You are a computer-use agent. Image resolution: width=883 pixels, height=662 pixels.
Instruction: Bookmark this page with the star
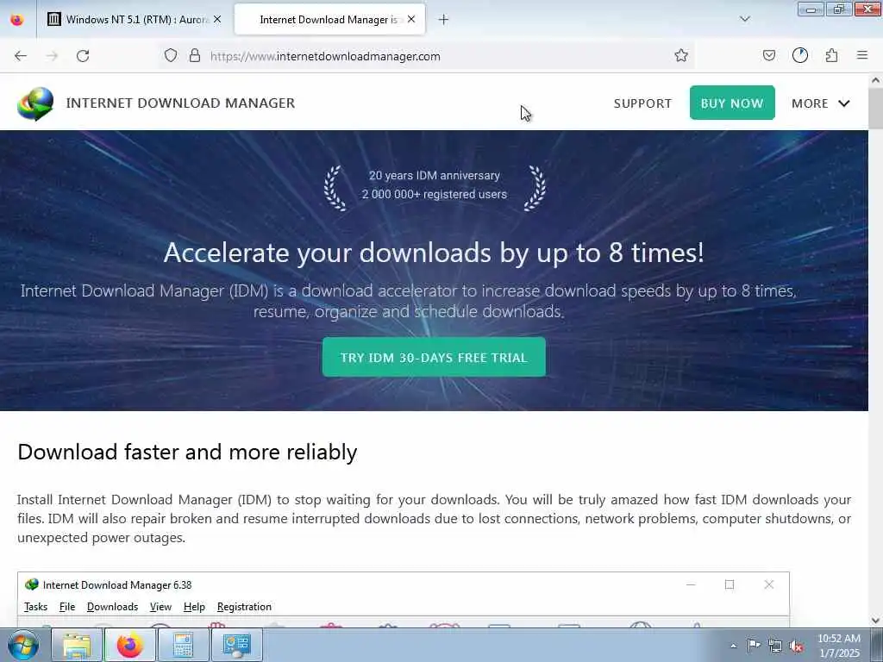point(681,55)
